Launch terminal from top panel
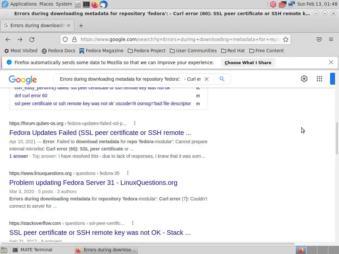 [86, 4]
